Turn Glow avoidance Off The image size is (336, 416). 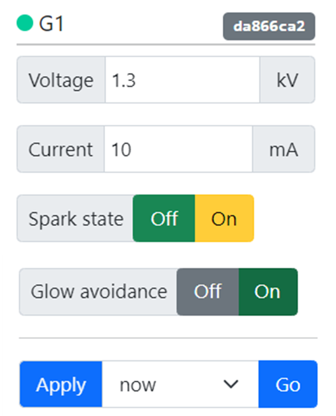click(207, 292)
